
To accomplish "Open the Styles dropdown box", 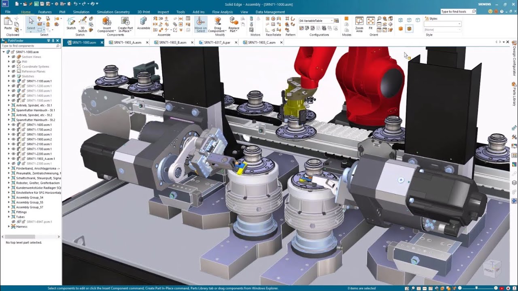I will [x=442, y=24].
